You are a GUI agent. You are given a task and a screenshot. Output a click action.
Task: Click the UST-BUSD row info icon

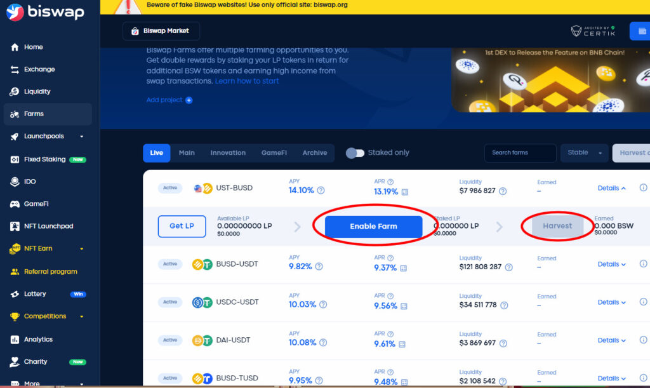pos(643,188)
